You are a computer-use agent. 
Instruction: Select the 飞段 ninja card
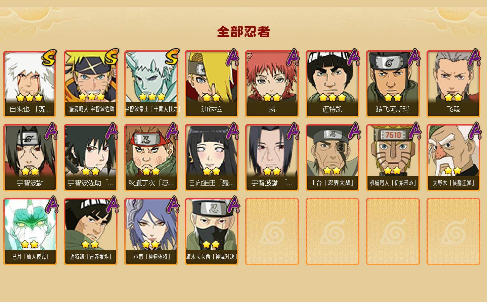tap(453, 84)
